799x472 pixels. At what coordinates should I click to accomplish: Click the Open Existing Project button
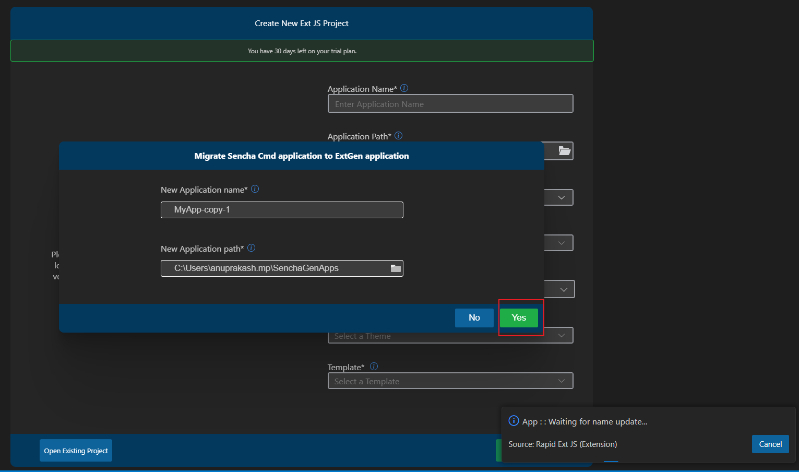[76, 451]
